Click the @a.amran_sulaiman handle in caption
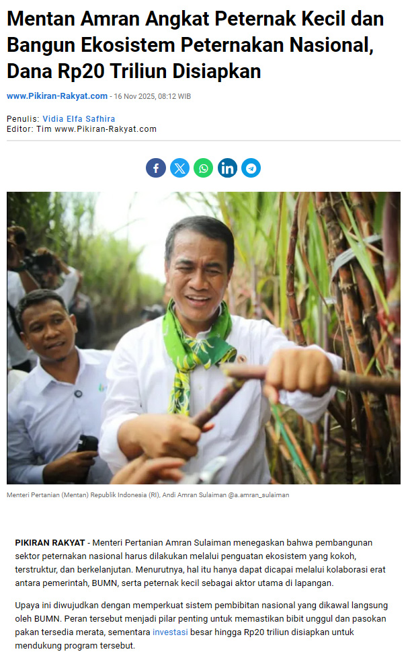The image size is (410, 660). point(259,495)
